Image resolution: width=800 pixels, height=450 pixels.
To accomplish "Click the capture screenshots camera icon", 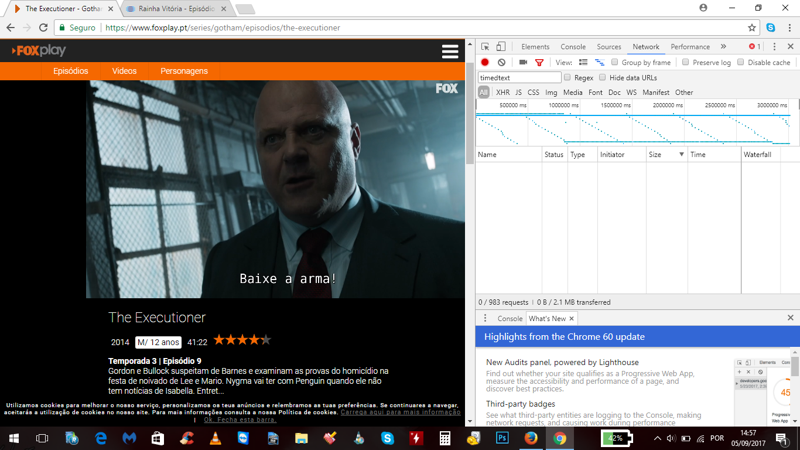I will click(x=523, y=62).
